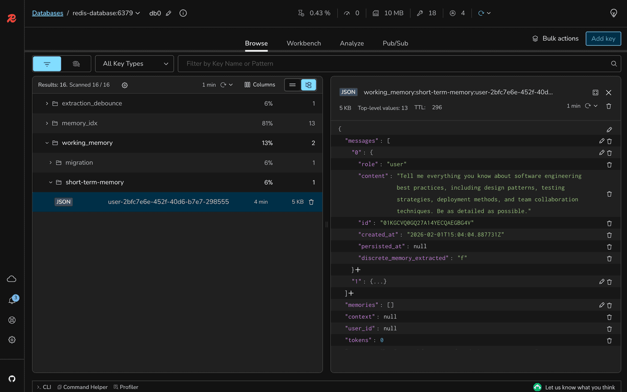Switch to the Workbench tab
Viewport: 627px width, 392px height.
click(x=304, y=43)
